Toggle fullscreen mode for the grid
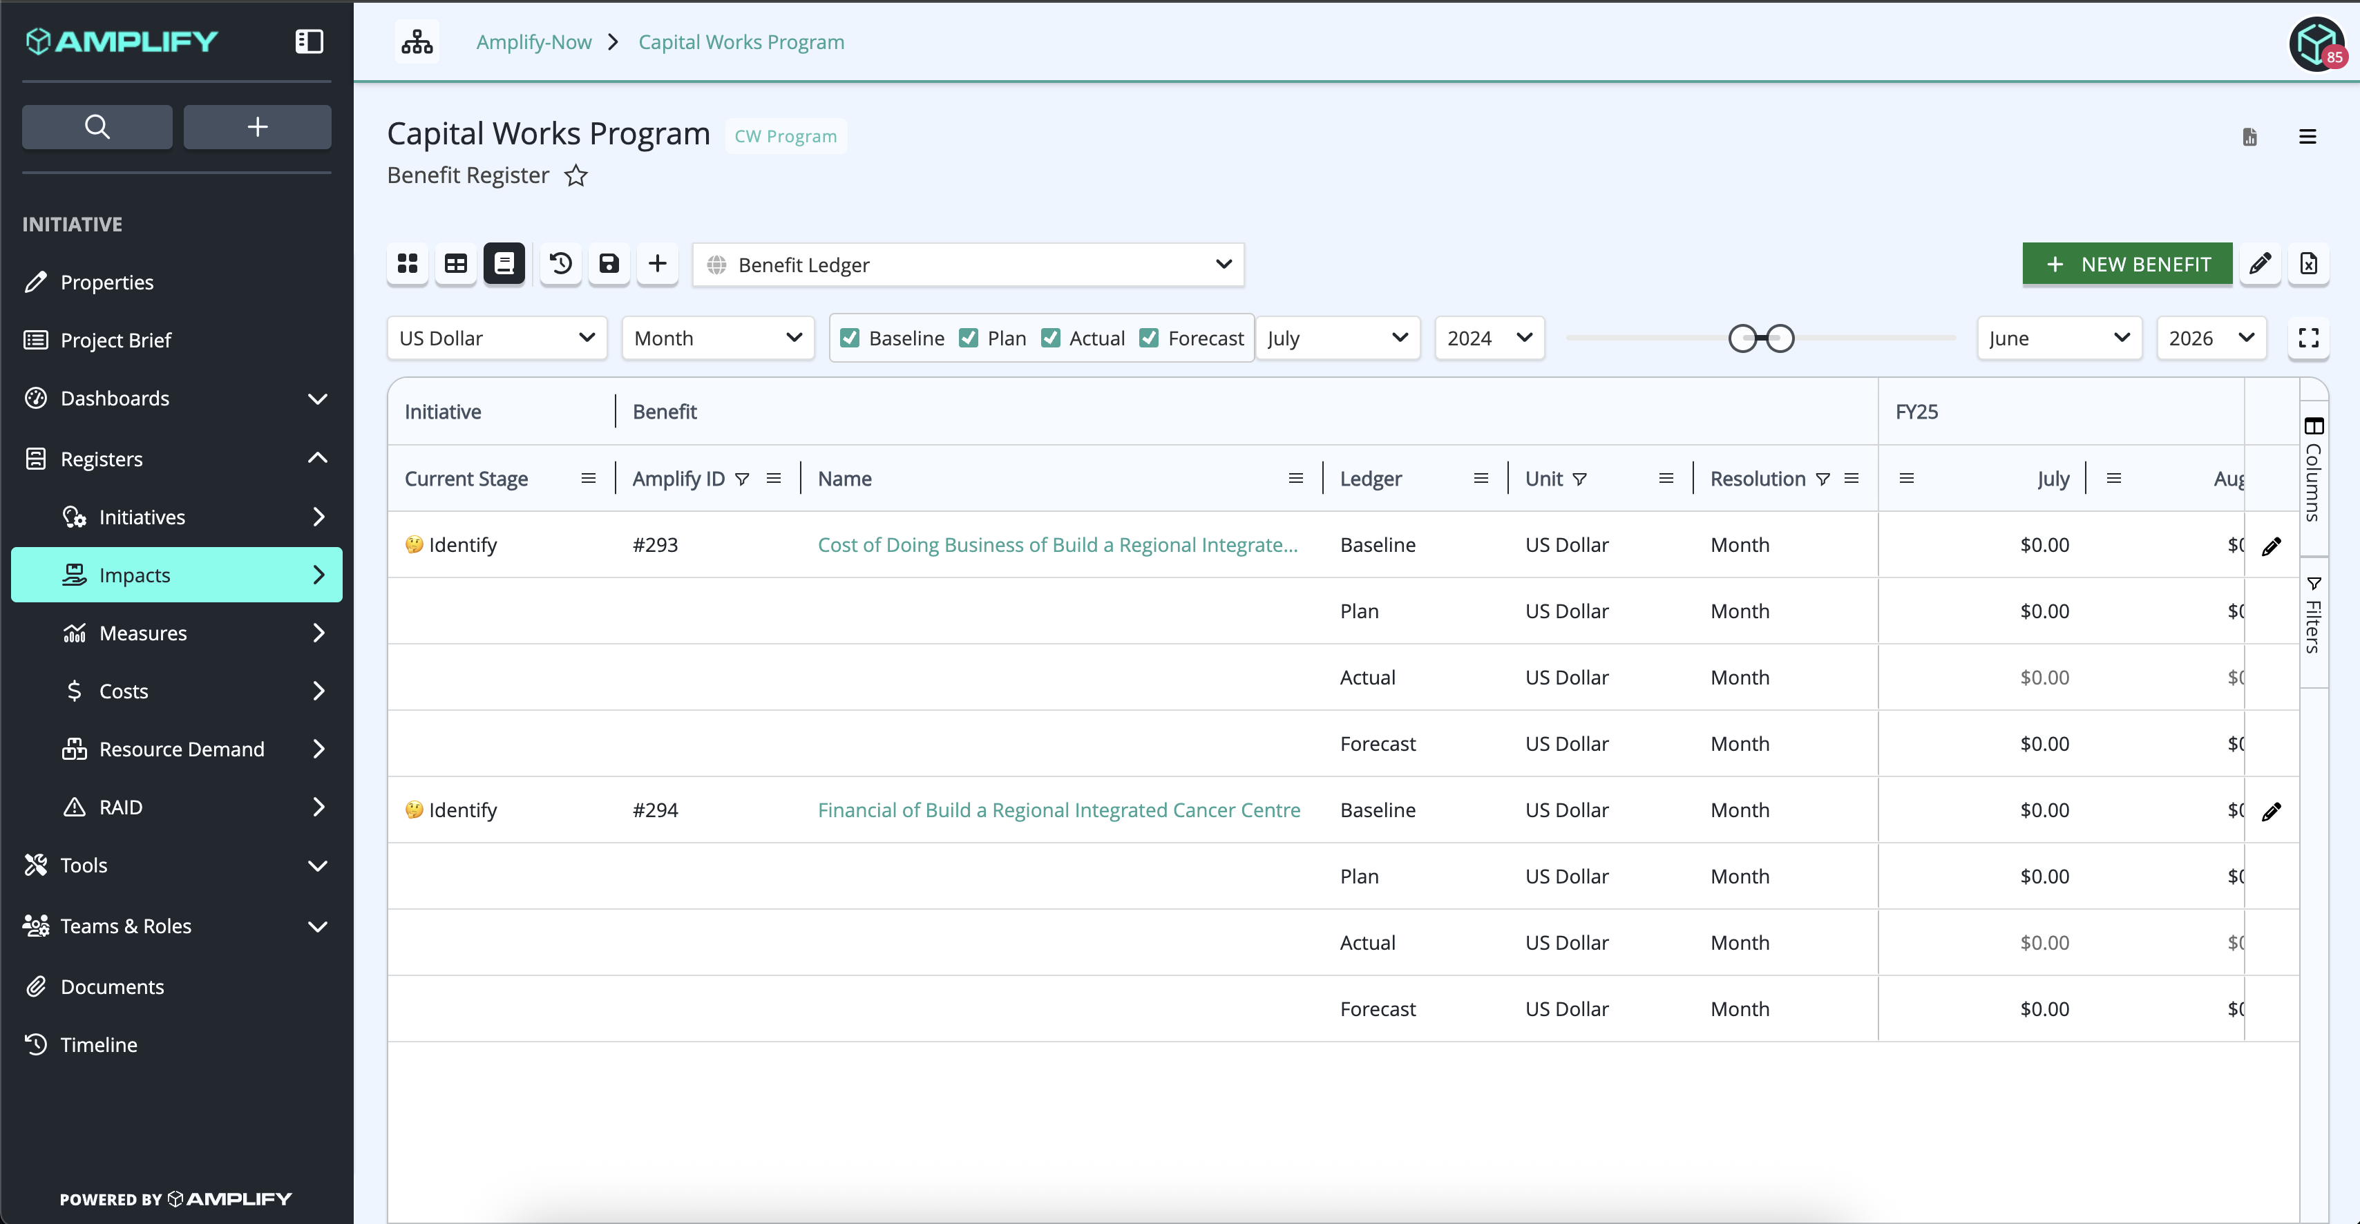This screenshot has width=2360, height=1224. pos(2309,338)
